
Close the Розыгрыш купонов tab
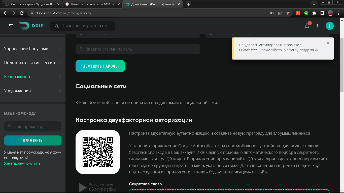(118, 4)
